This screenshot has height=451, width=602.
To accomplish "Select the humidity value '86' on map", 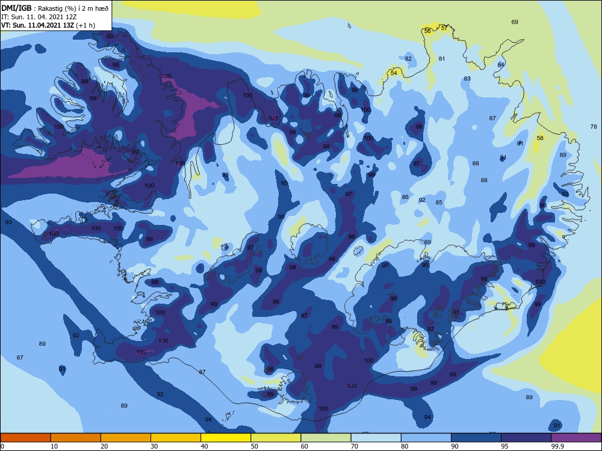I will pos(405,197).
